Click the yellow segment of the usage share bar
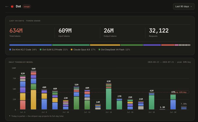This screenshot has width=198, height=122. [105, 45]
